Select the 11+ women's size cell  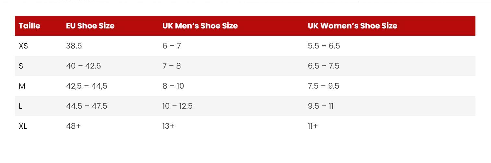[313, 126]
